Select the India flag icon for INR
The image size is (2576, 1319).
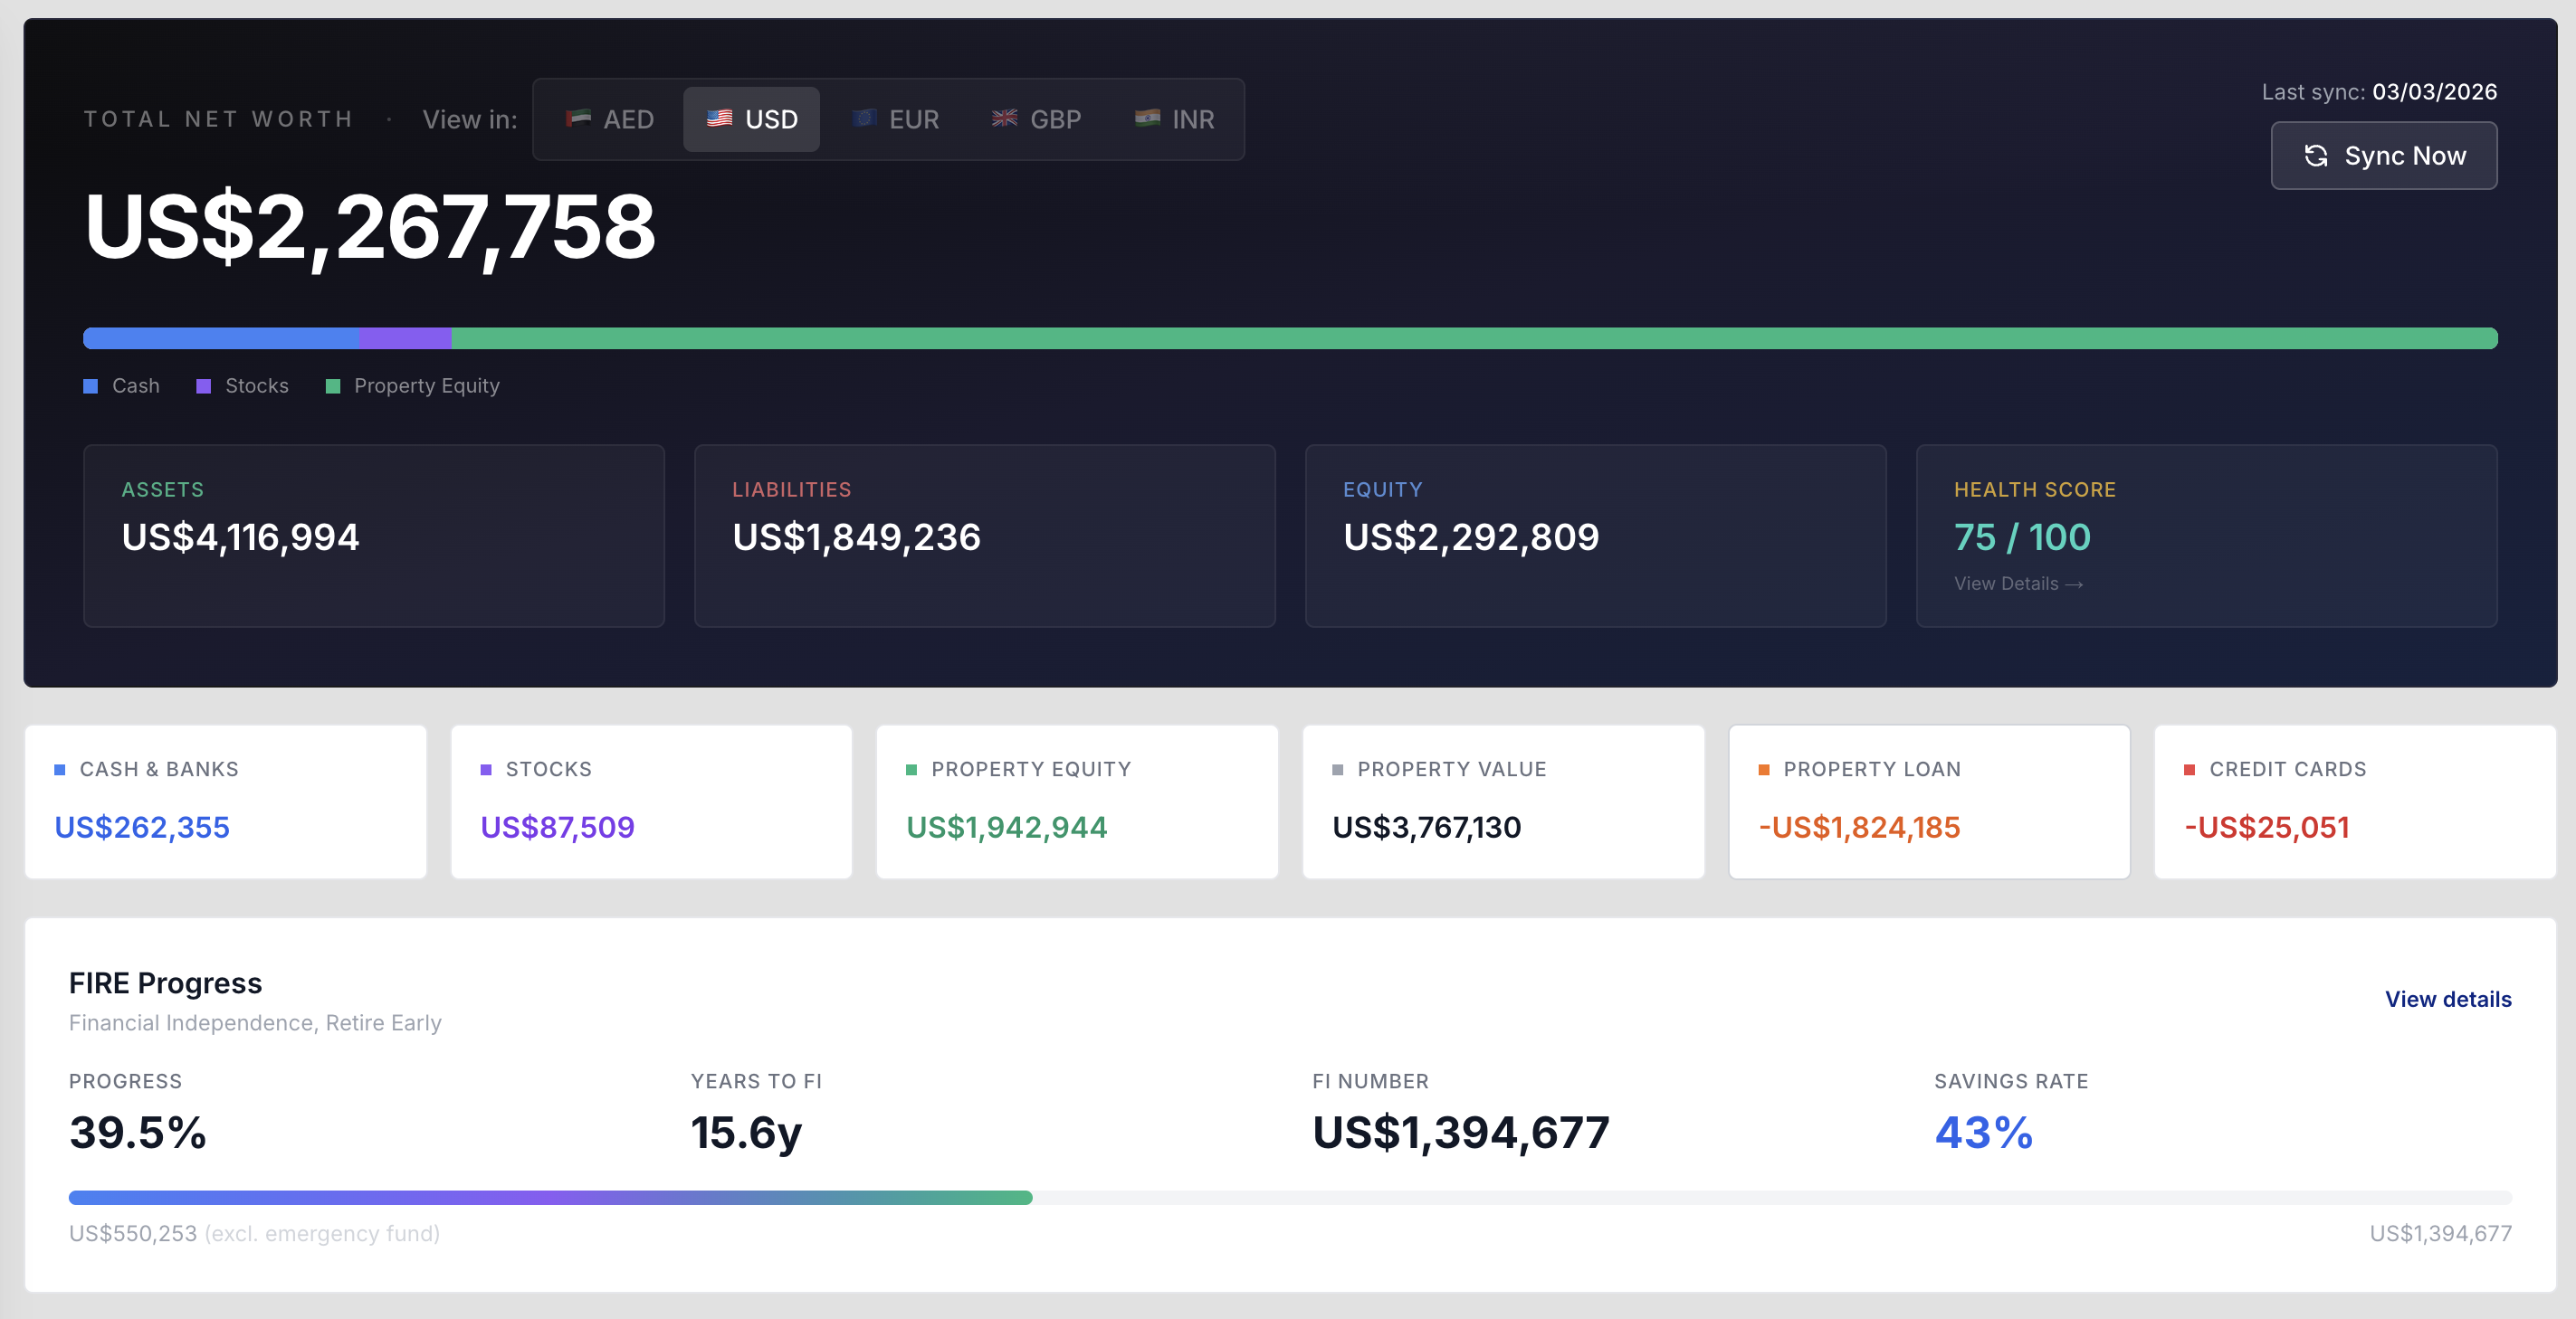(x=1148, y=119)
